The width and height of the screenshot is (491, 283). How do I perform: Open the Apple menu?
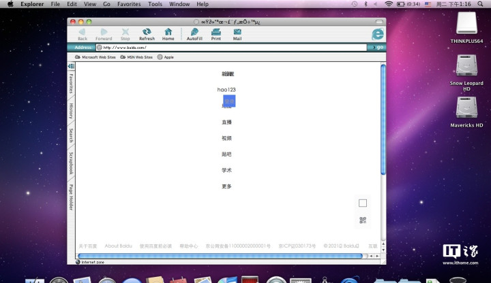coord(10,4)
